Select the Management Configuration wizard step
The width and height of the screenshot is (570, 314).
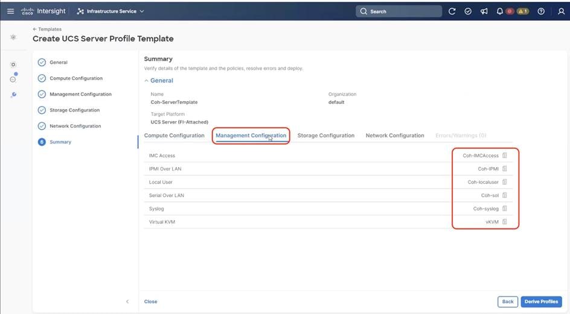point(74,94)
